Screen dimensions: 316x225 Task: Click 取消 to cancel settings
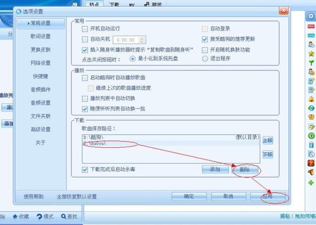click(229, 197)
